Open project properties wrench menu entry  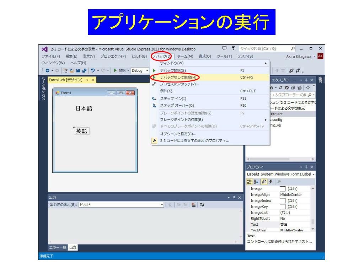pyautogui.click(x=210, y=141)
